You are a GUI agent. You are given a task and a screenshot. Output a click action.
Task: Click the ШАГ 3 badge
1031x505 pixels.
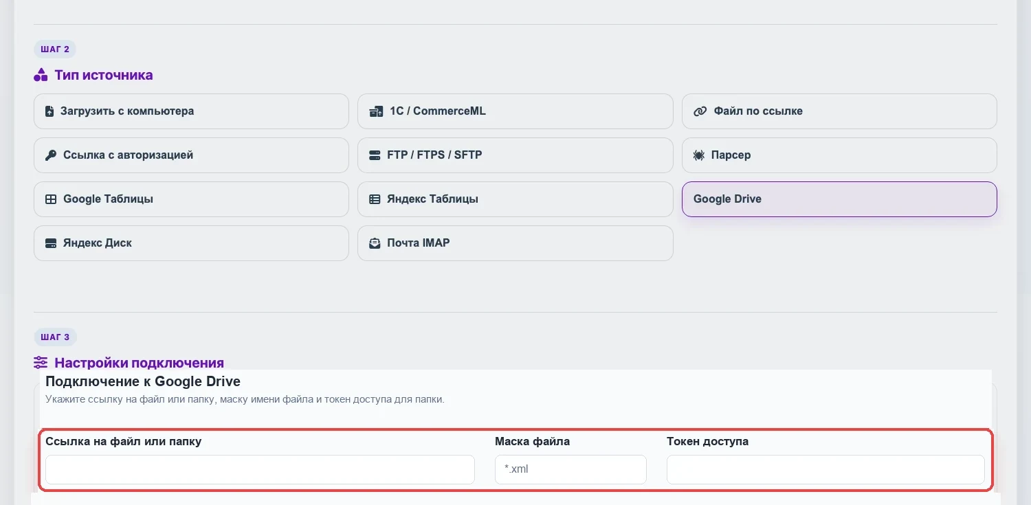pyautogui.click(x=55, y=337)
